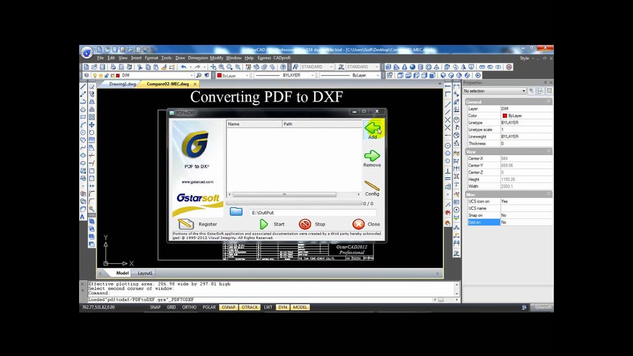
Task: Click the Cone solid icon
Action: (405, 67)
